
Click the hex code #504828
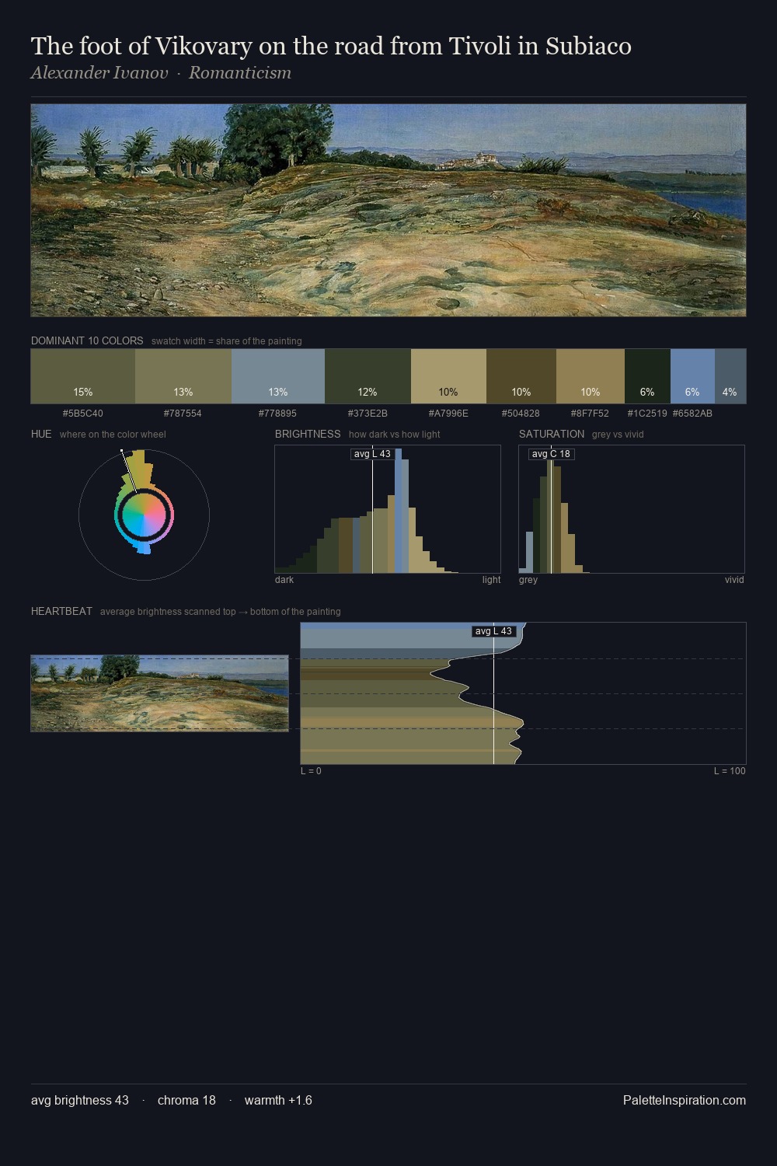(x=521, y=414)
